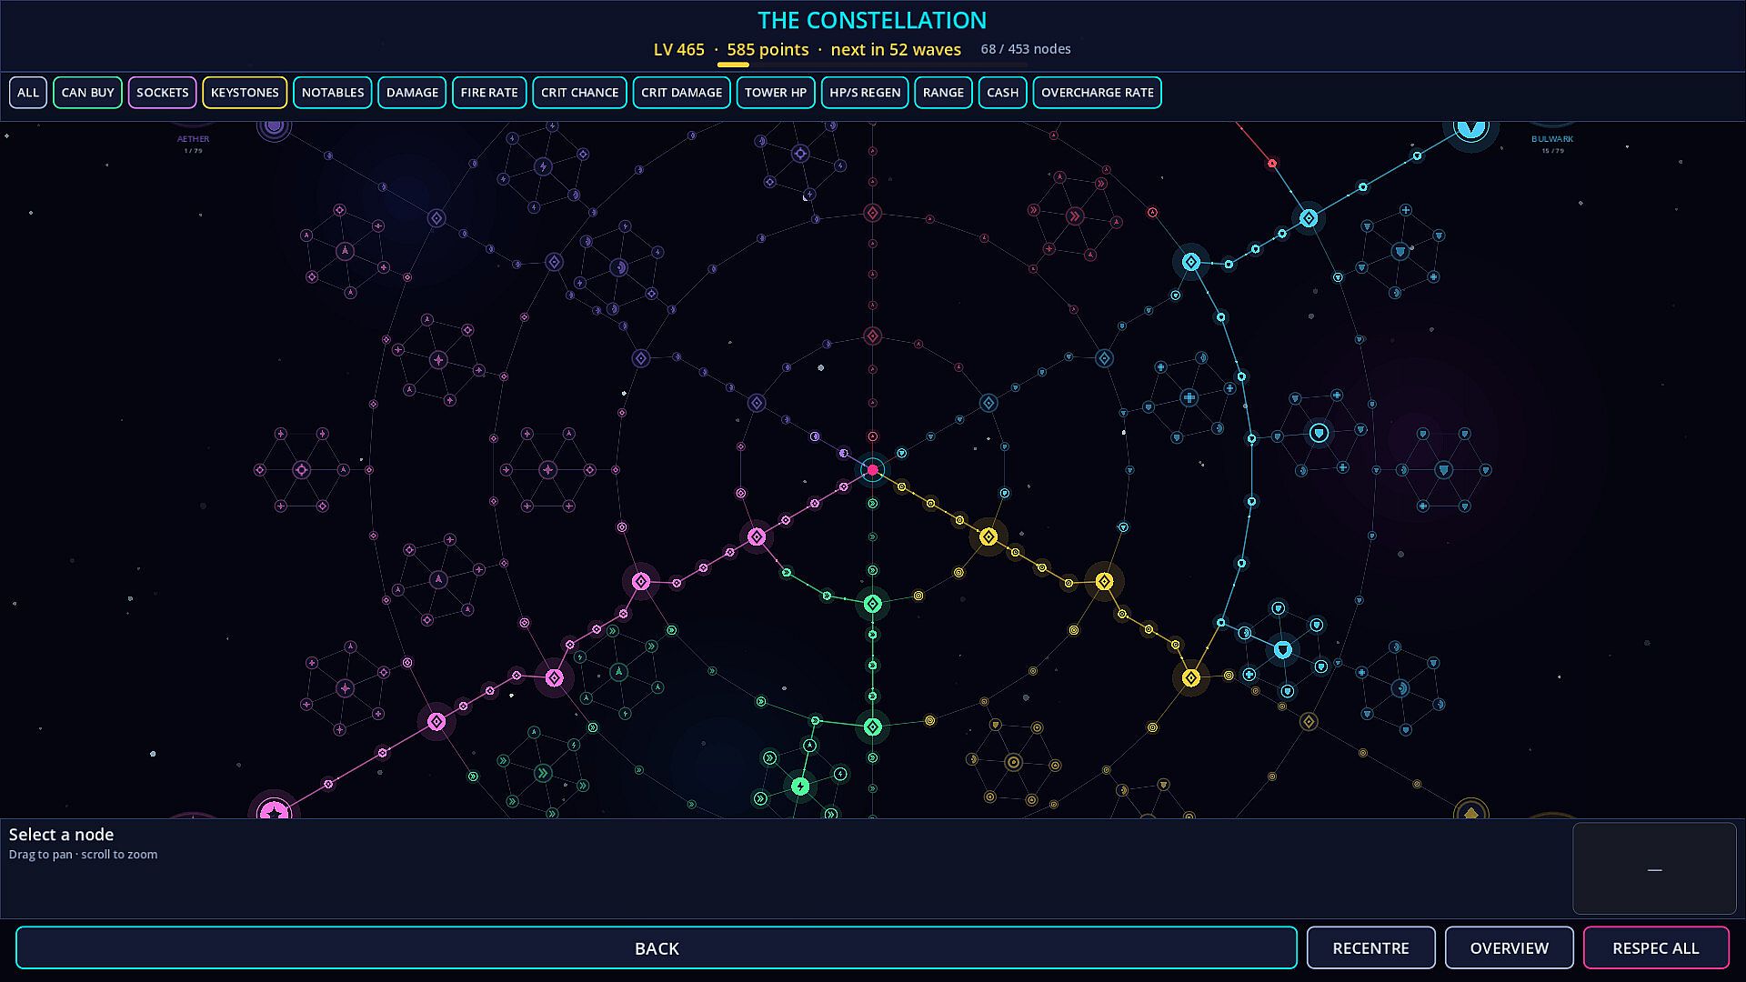
Task: Select the dim red diamond node nearest the core
Action: (x=872, y=336)
